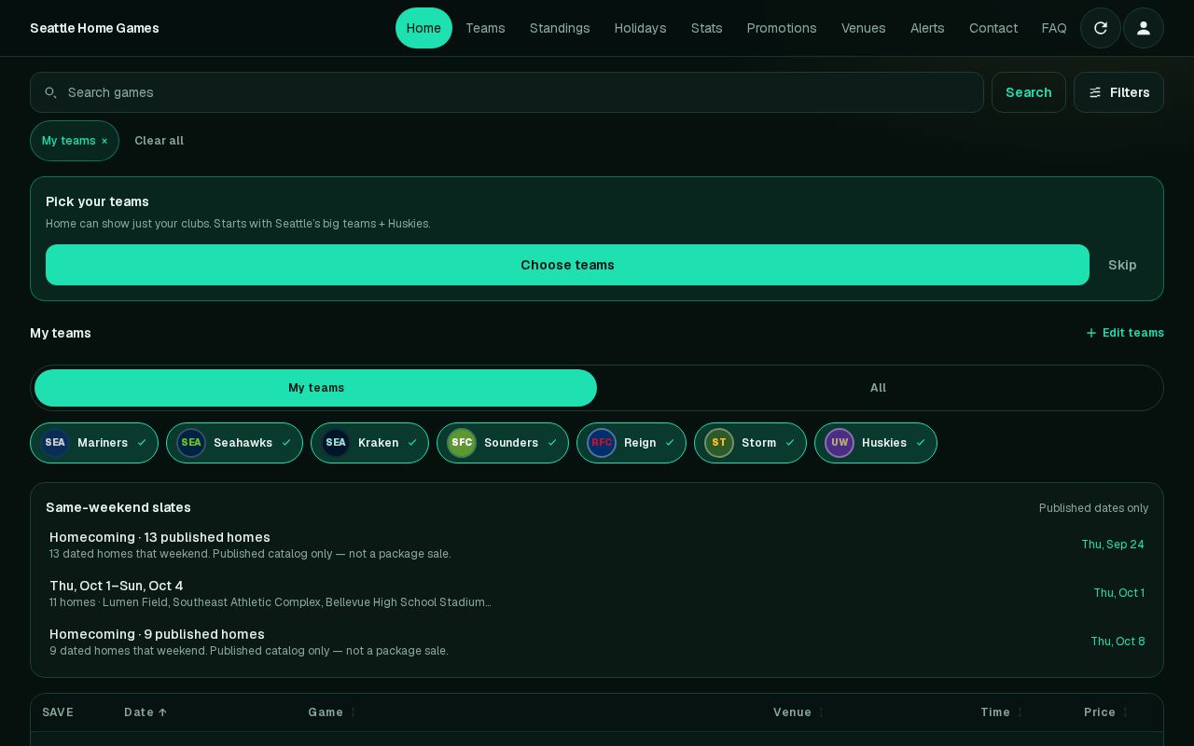Click the Huskies UW team badge
This screenshot has width=1194, height=746.
[840, 443]
